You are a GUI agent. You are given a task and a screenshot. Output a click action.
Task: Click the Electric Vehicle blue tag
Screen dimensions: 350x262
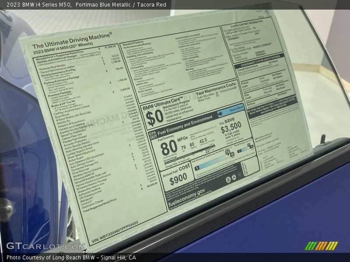click(236, 110)
